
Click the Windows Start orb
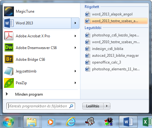pos(8,122)
